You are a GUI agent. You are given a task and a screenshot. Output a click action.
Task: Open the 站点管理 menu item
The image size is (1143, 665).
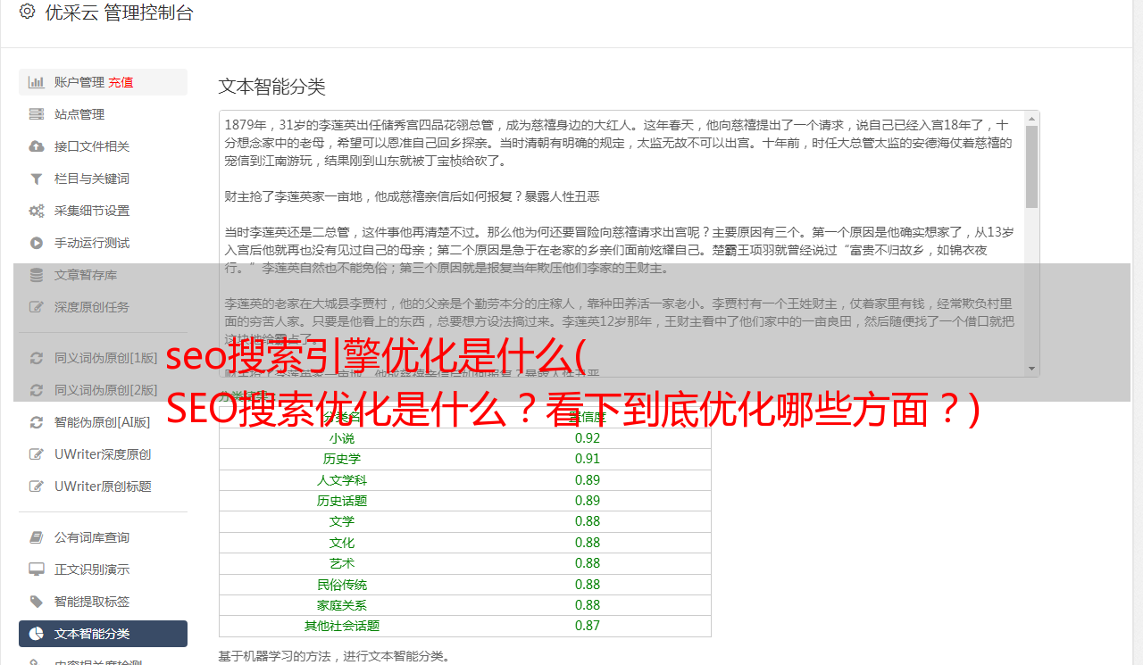103,114
